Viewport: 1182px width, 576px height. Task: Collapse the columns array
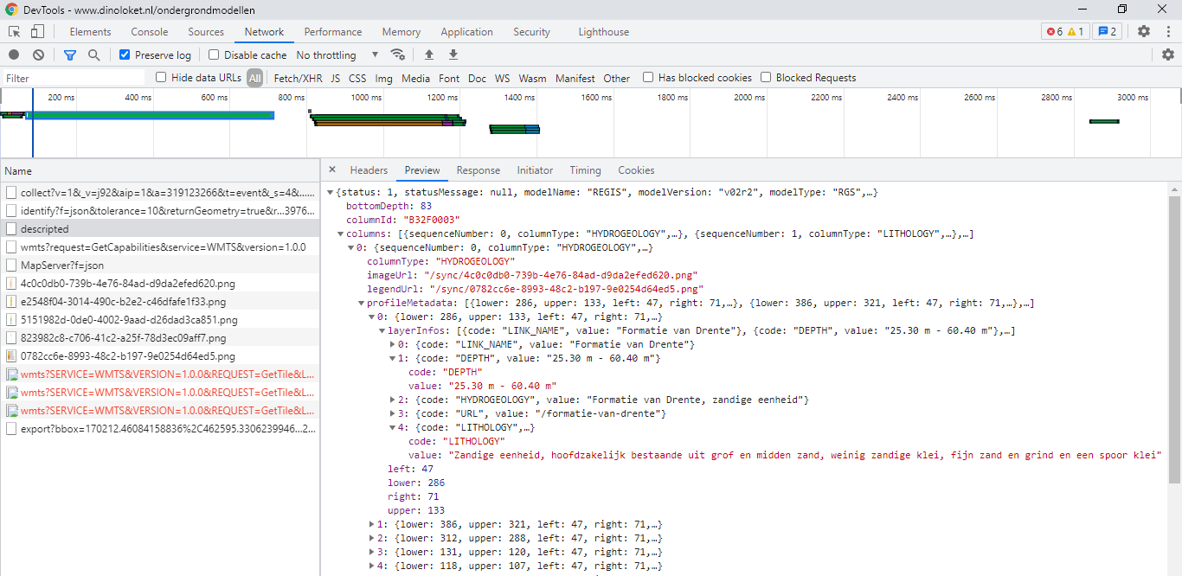pos(341,234)
